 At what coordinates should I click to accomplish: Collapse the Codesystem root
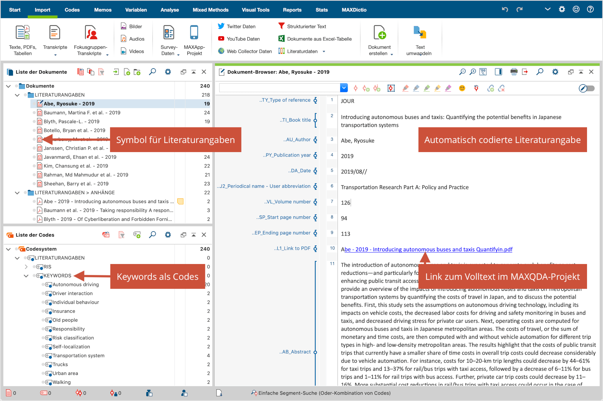point(8,249)
